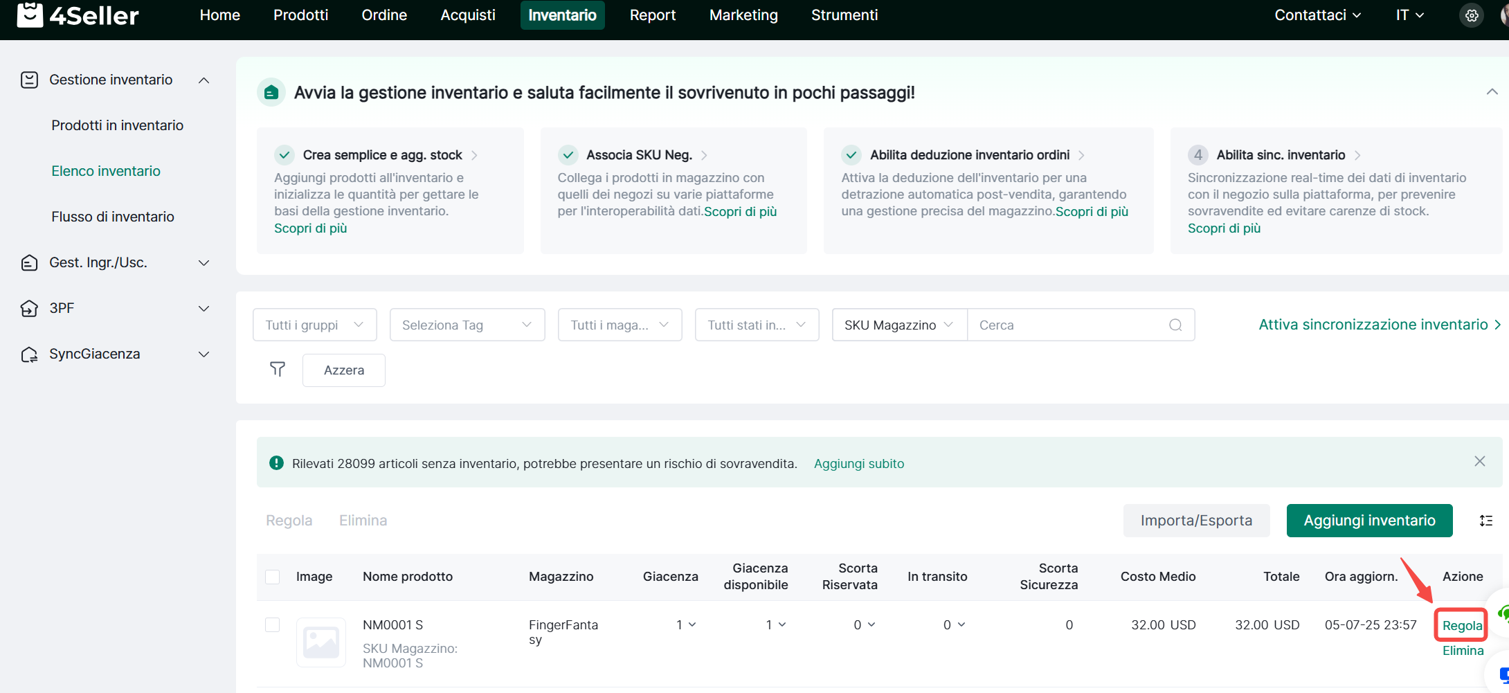This screenshot has height=693, width=1509.
Task: Open the Tutti i gruppi dropdown
Action: pos(314,325)
